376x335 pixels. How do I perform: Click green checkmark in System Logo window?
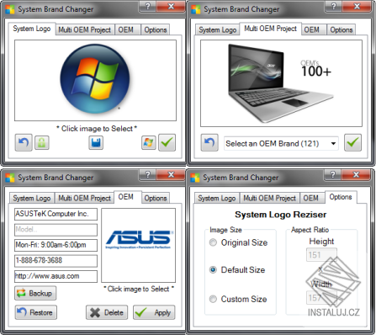click(167, 142)
